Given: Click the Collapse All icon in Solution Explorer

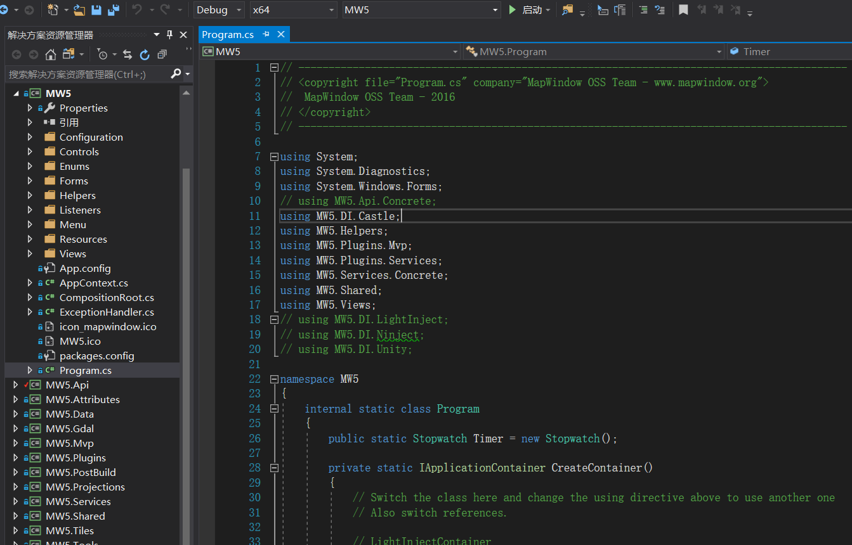Looking at the screenshot, I should tap(162, 54).
